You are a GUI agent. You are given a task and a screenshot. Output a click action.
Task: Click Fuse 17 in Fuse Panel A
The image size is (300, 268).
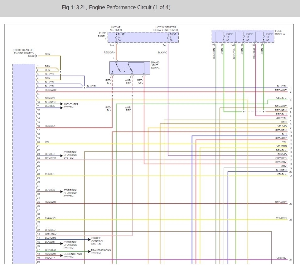coord(227,37)
